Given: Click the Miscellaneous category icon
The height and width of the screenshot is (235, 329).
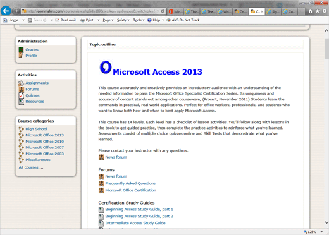Looking at the screenshot, I should point(21,160).
